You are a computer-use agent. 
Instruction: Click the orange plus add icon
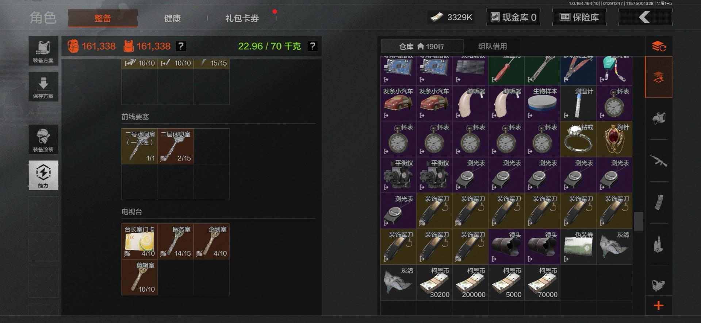(659, 306)
